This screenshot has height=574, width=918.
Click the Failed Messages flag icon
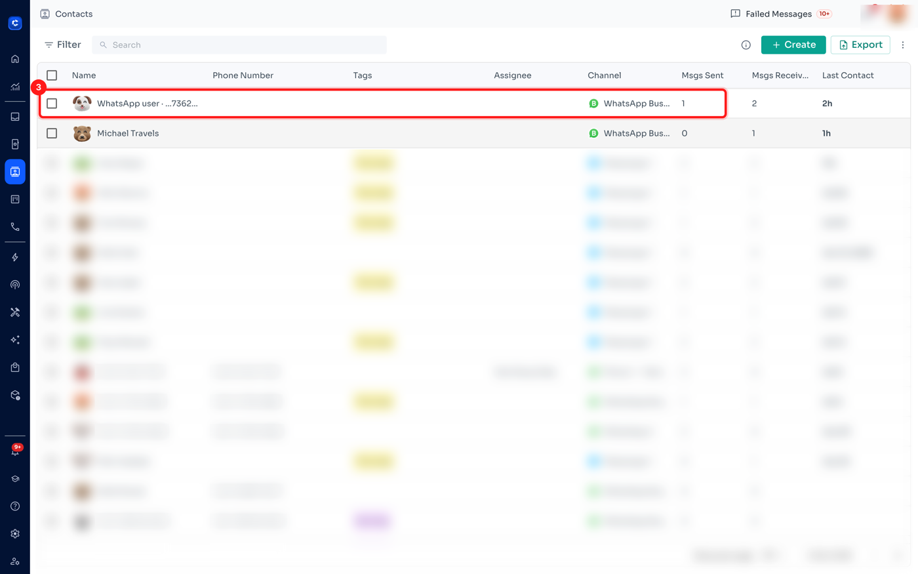point(735,14)
